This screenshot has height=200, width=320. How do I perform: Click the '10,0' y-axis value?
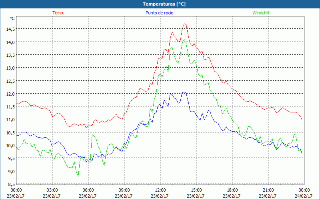10,146
